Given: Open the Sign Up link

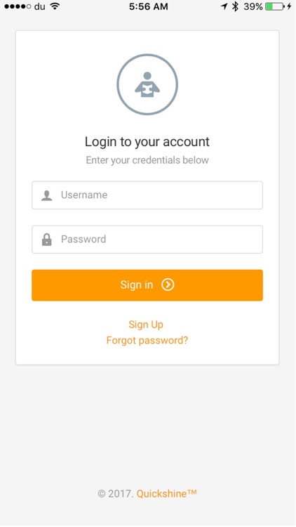Looking at the screenshot, I should coord(146,325).
